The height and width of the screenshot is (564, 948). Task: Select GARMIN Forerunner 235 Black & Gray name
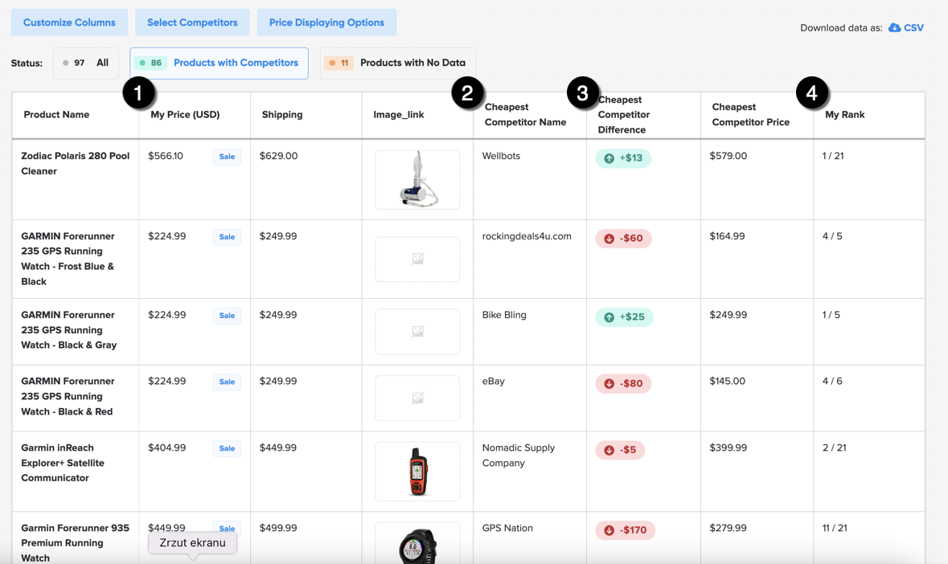(x=69, y=330)
